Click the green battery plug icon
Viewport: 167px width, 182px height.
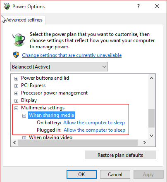19,40
